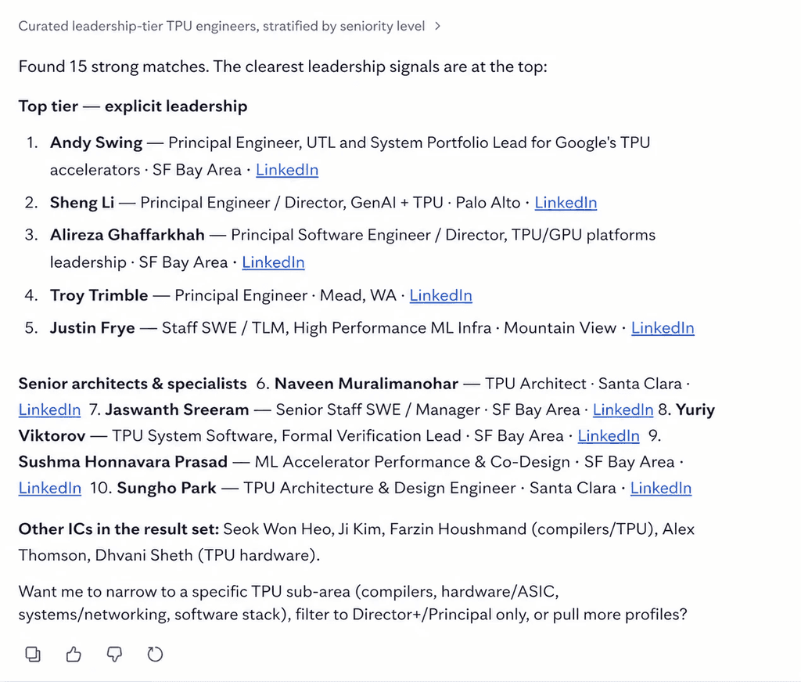Give the response a thumbs up

tap(74, 654)
